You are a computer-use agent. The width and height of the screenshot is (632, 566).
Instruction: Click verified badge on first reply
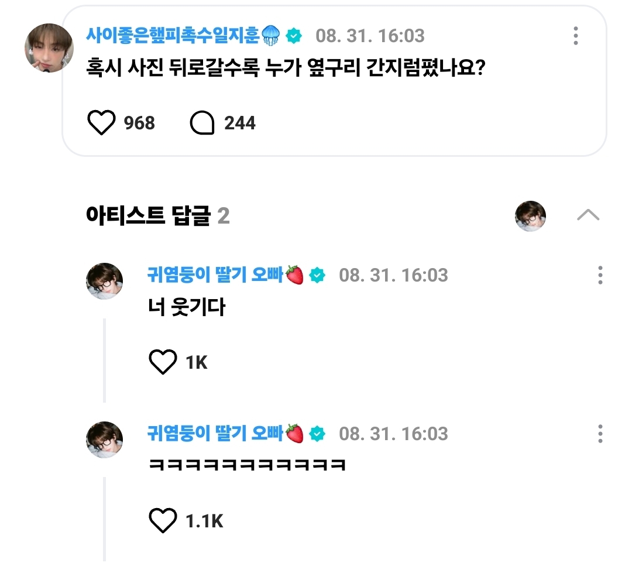pos(317,275)
